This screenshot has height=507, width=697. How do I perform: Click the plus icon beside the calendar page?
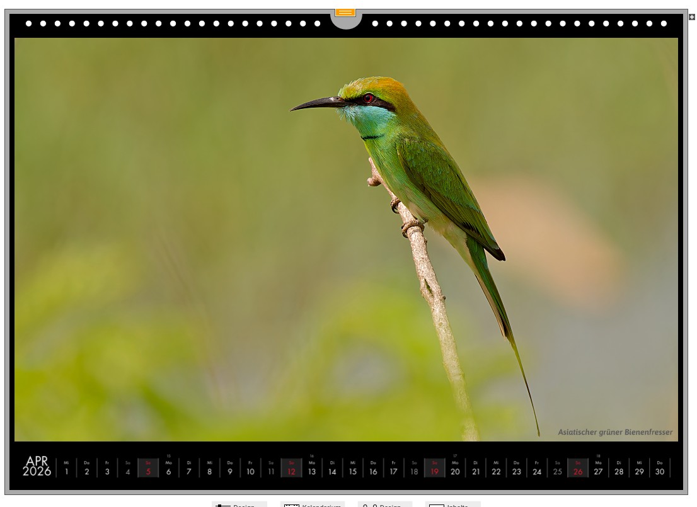[692, 17]
